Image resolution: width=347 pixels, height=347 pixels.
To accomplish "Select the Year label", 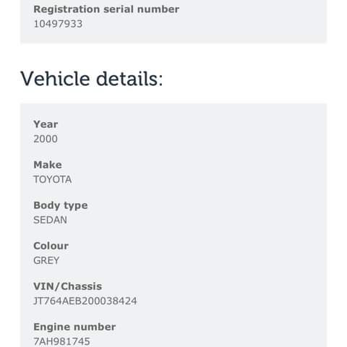I will 46,124.
